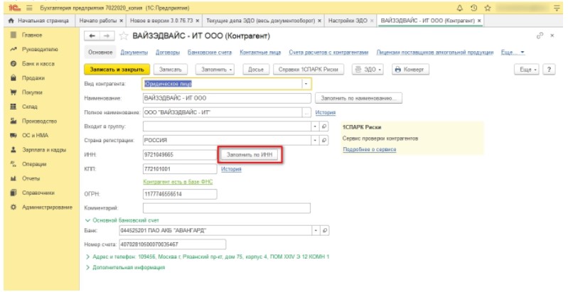Image resolution: width=568 pixels, height=292 pixels.
Task: Switch to Настройки ЭДО tab
Action: (x=348, y=21)
